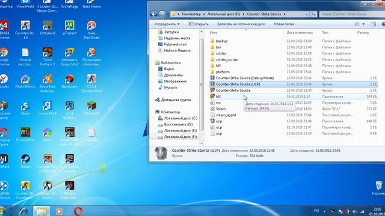The height and width of the screenshot is (216, 385).
Task: Expand breadcrumb arrow after Counter-Strike Source
Action: click(x=285, y=14)
